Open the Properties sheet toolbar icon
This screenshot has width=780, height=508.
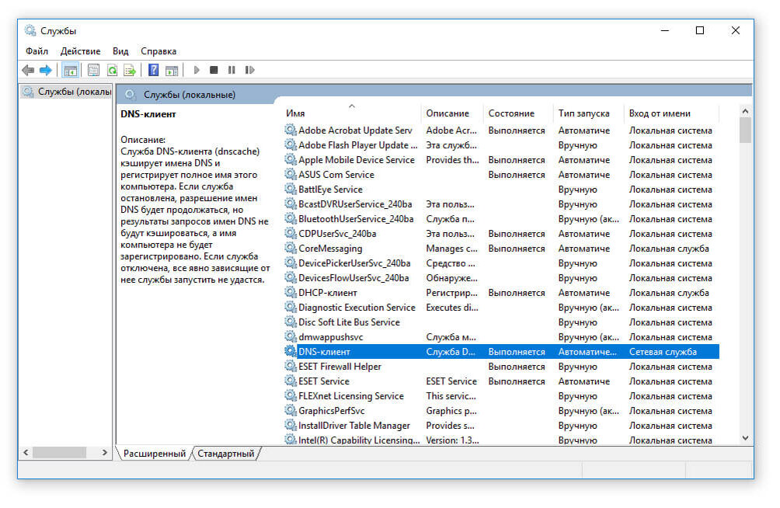tap(93, 70)
